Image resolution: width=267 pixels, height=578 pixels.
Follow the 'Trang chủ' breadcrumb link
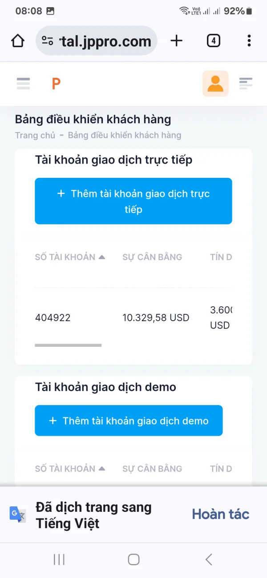tap(35, 135)
